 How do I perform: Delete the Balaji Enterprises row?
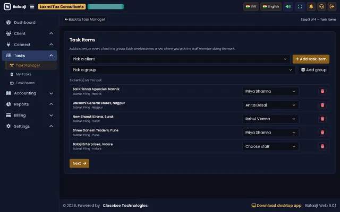pyautogui.click(x=322, y=146)
